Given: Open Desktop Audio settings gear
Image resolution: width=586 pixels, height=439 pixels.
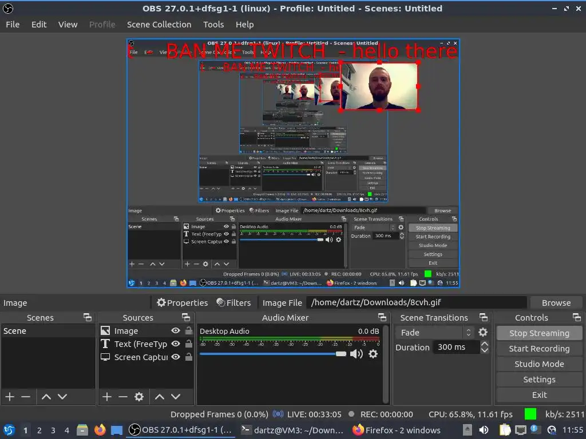Looking at the screenshot, I should click(373, 354).
